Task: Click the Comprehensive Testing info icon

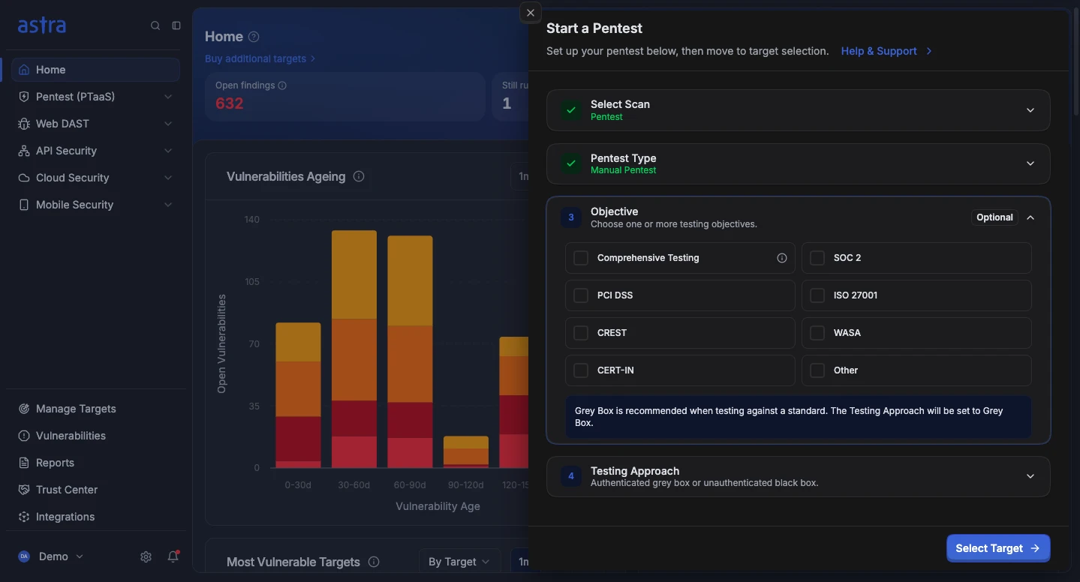Action: pos(782,258)
